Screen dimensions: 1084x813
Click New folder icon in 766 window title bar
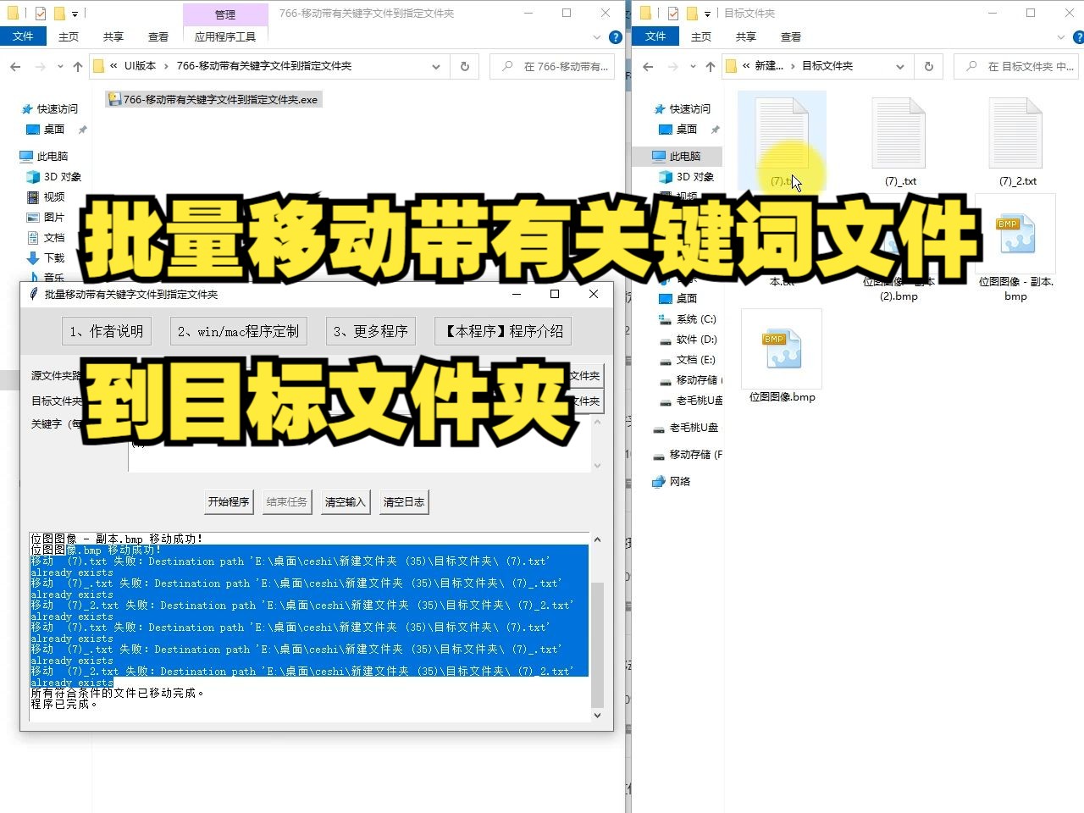coord(59,14)
